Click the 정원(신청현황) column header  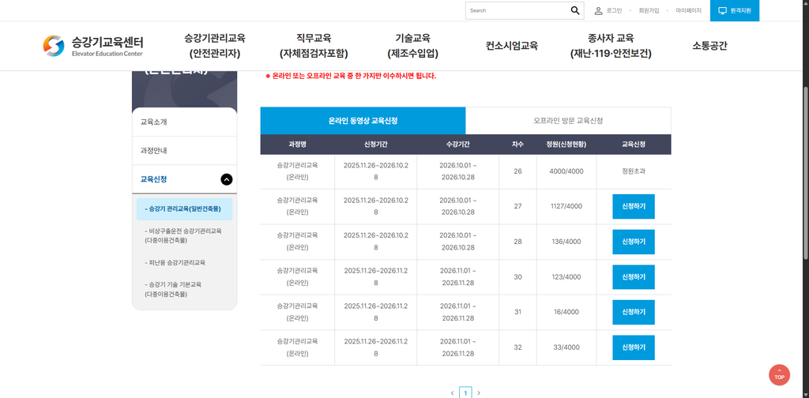pos(566,145)
